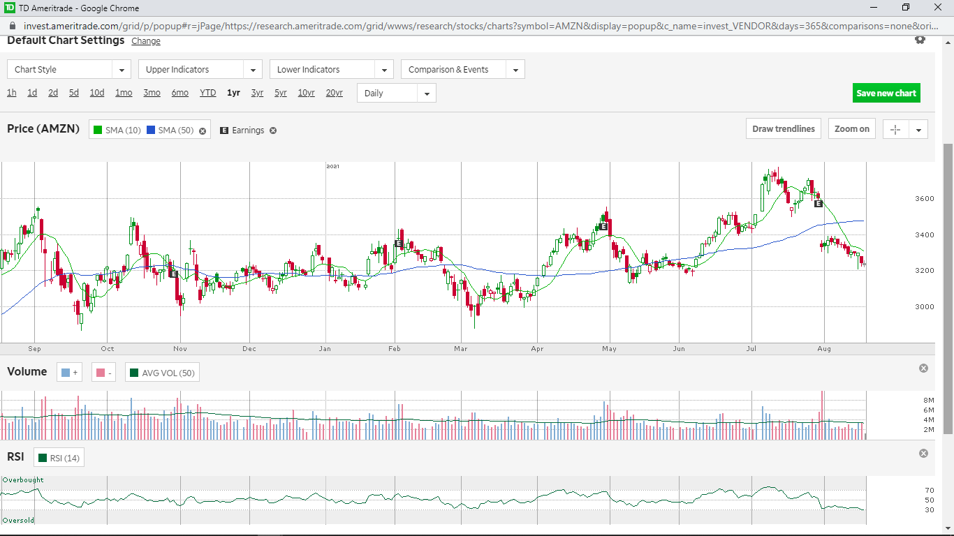Click the Aug label on the date axis
The width and height of the screenshot is (954, 536).
coord(824,348)
